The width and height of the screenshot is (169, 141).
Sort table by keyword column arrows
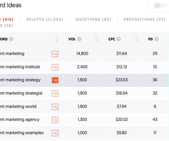coord(56,39)
